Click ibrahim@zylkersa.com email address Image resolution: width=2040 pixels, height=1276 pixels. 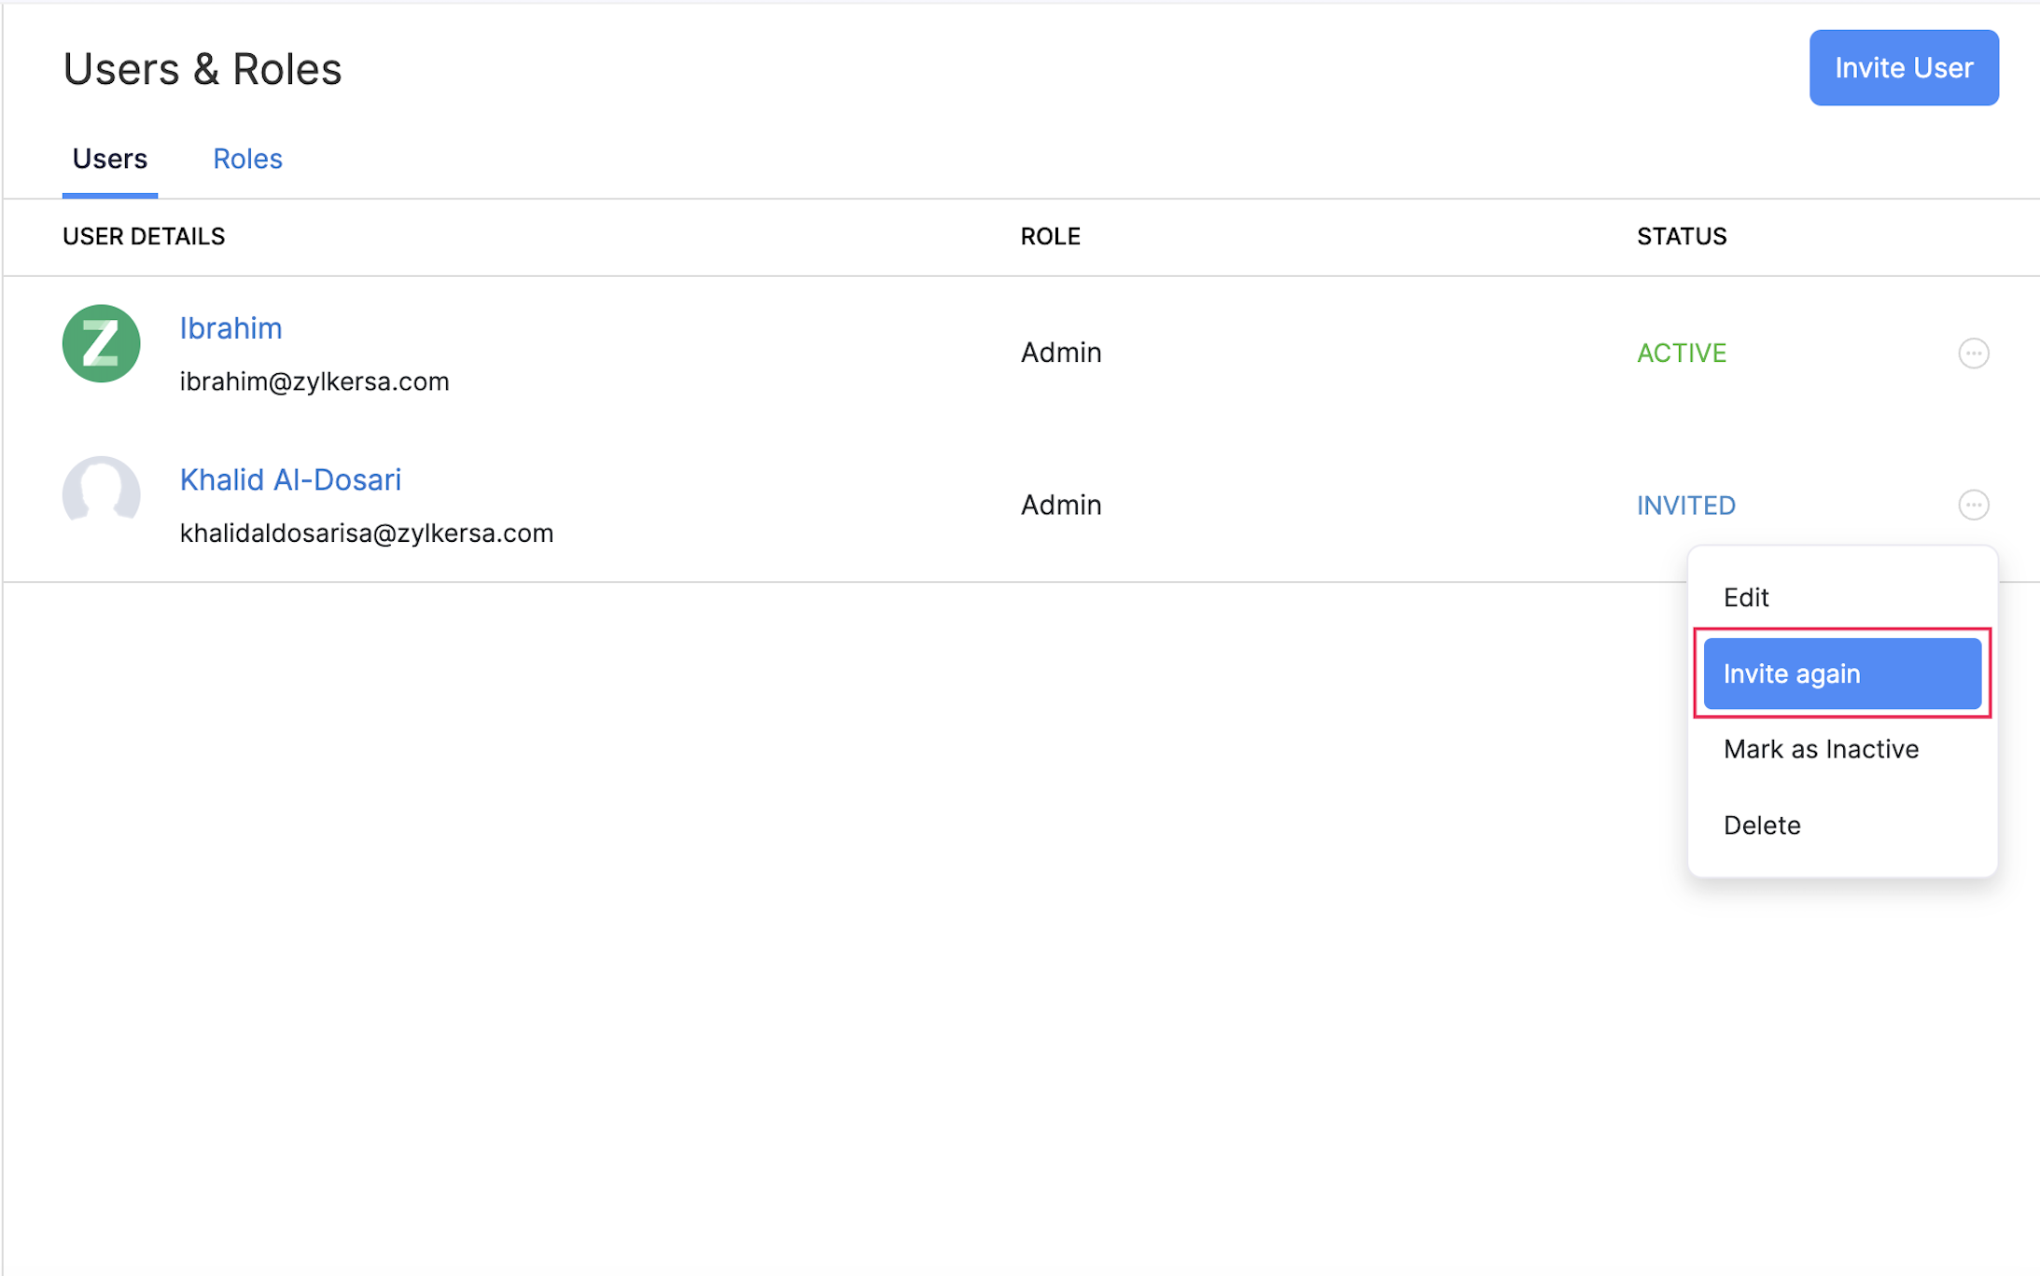(314, 381)
